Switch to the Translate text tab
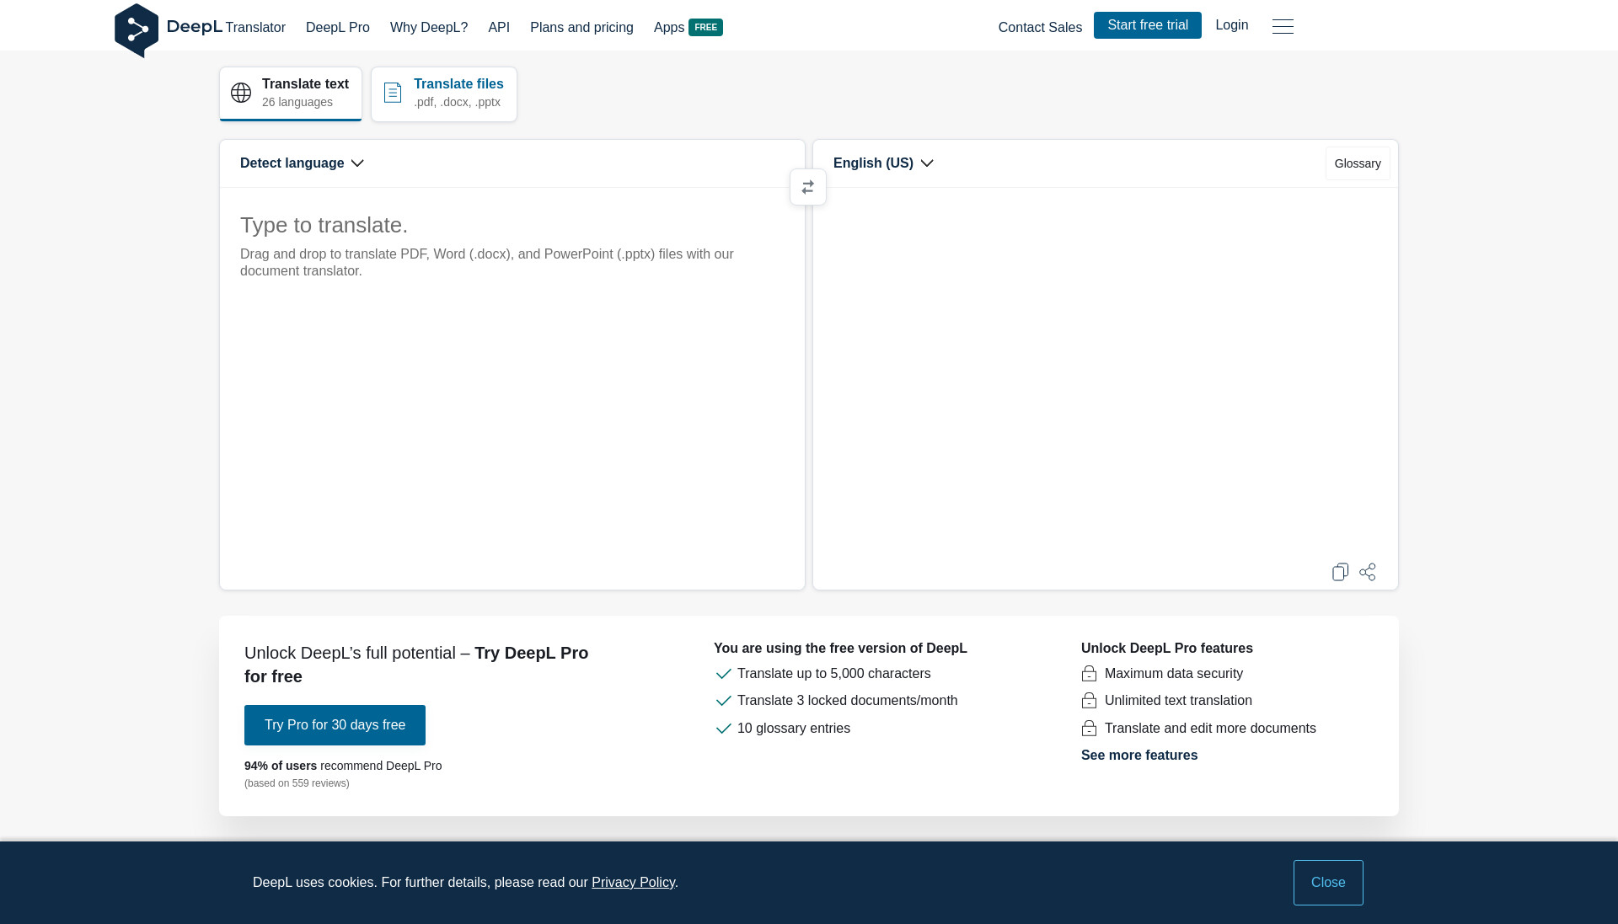This screenshot has height=924, width=1618. click(x=291, y=93)
